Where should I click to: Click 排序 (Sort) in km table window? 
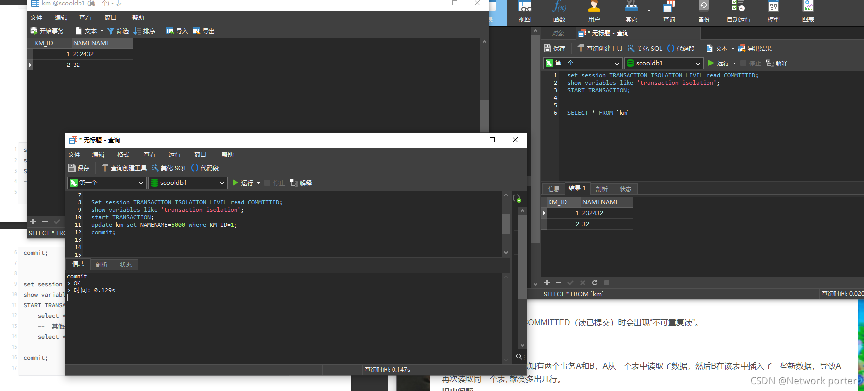coord(144,31)
